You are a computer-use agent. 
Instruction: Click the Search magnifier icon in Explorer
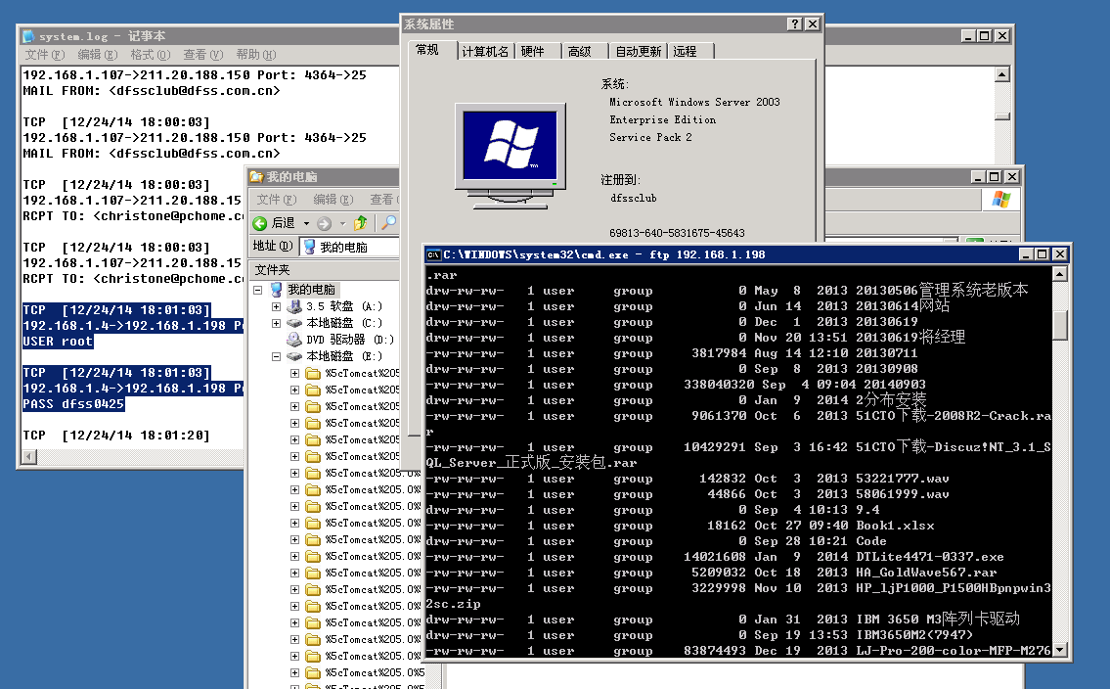coord(388,223)
